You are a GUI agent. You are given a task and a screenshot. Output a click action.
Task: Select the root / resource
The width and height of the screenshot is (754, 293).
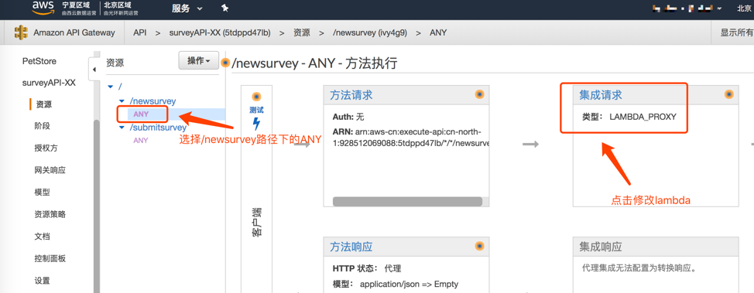point(120,87)
